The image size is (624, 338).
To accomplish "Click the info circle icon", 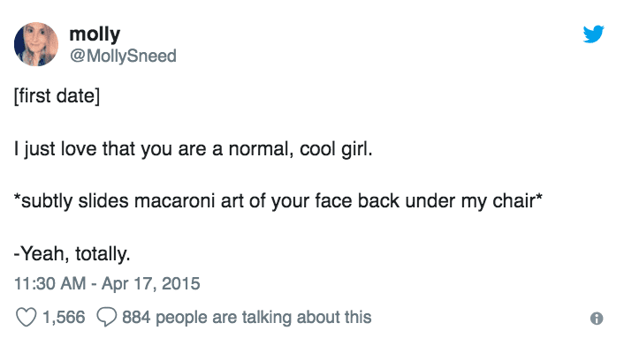I will pos(597,318).
